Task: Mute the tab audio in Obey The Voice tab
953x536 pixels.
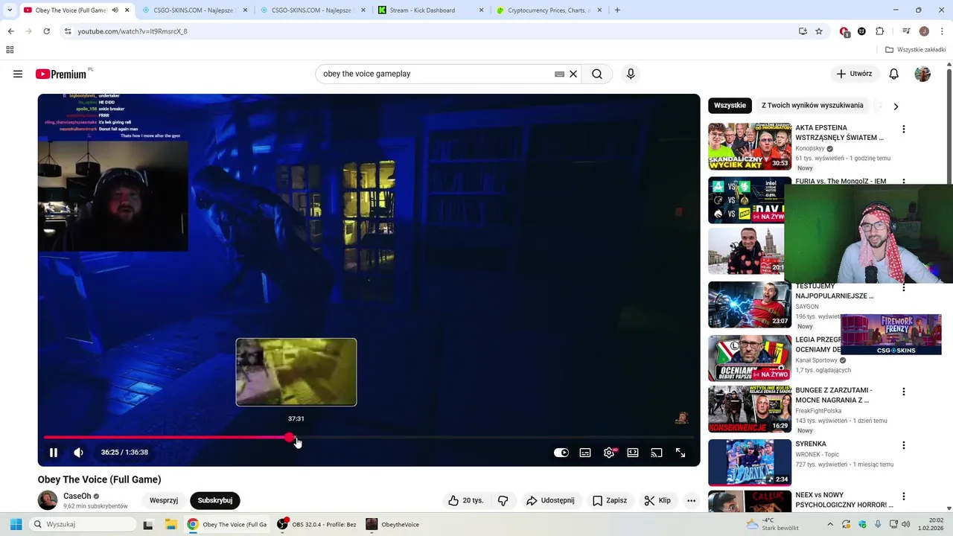Action: click(x=115, y=10)
